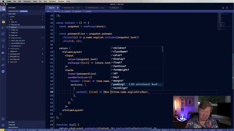Click TypeScript React language mode
234x131 pixels.
point(186,130)
